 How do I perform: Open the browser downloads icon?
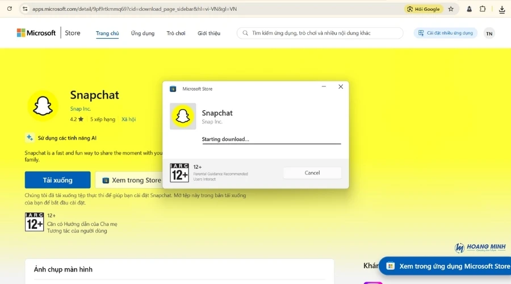(502, 9)
